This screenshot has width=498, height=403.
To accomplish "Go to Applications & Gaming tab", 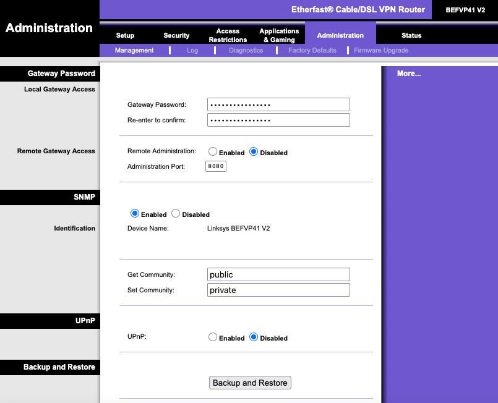I will (x=279, y=35).
